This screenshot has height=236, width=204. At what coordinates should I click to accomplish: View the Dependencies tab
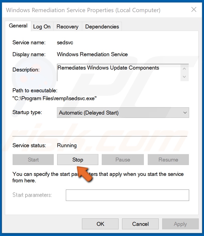pos(102,27)
